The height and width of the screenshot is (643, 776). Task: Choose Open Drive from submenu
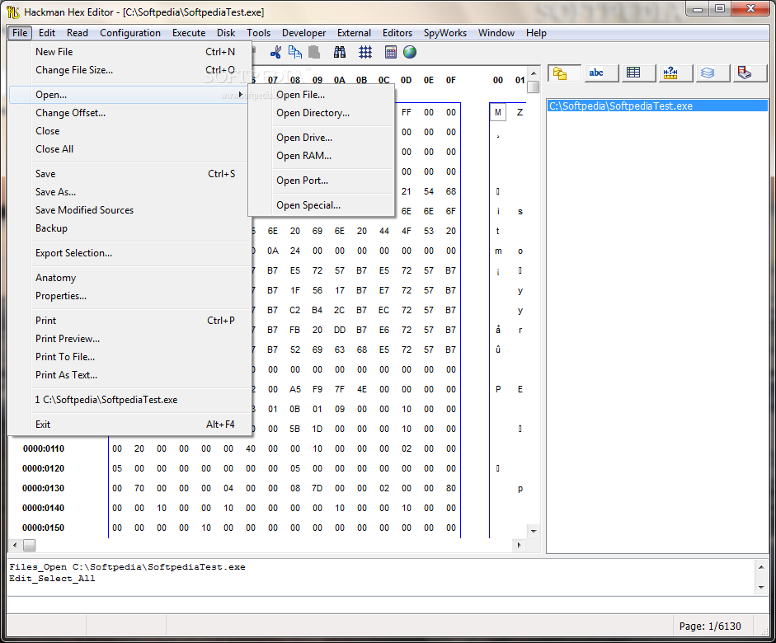(x=321, y=138)
